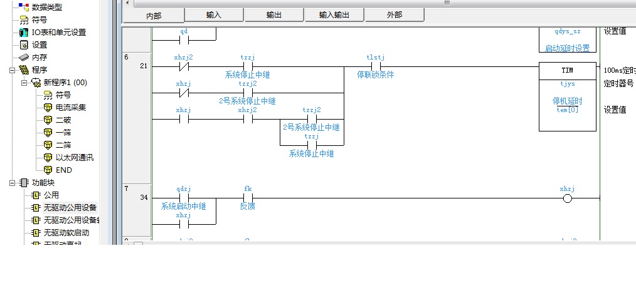This screenshot has height=288, width=636.
Task: Open the 一筛 program section
Action: (x=63, y=132)
